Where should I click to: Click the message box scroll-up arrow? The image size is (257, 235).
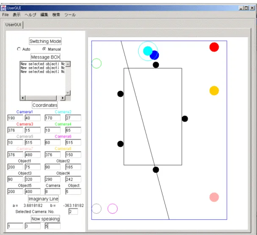pos(68,64)
